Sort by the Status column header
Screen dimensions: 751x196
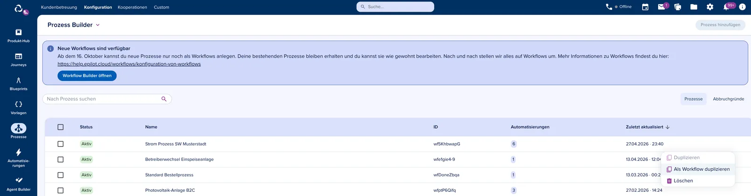[x=86, y=127]
